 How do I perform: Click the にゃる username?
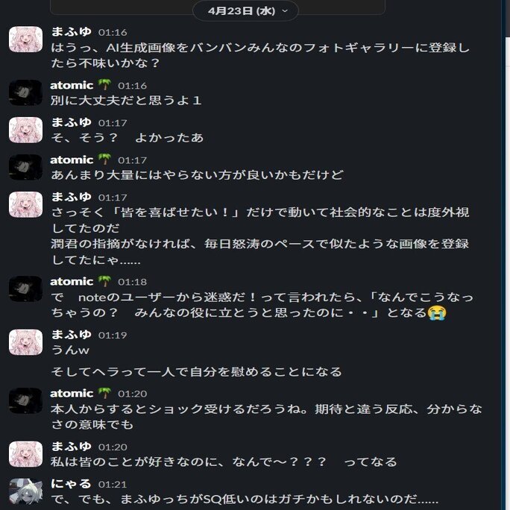[71, 484]
